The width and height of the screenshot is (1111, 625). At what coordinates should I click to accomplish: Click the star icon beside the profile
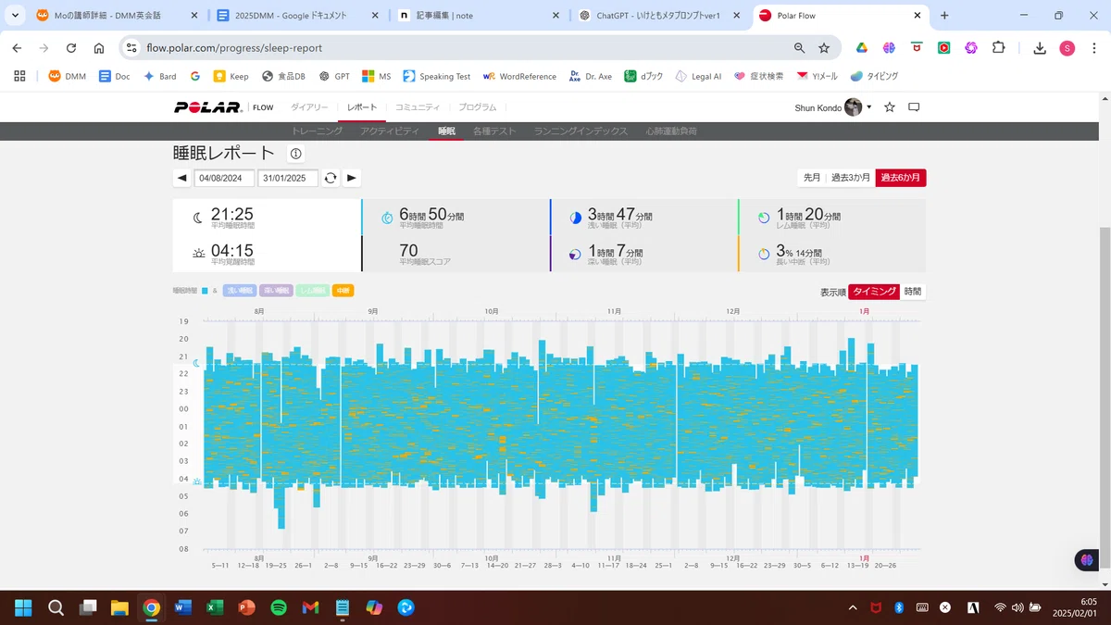click(x=890, y=107)
